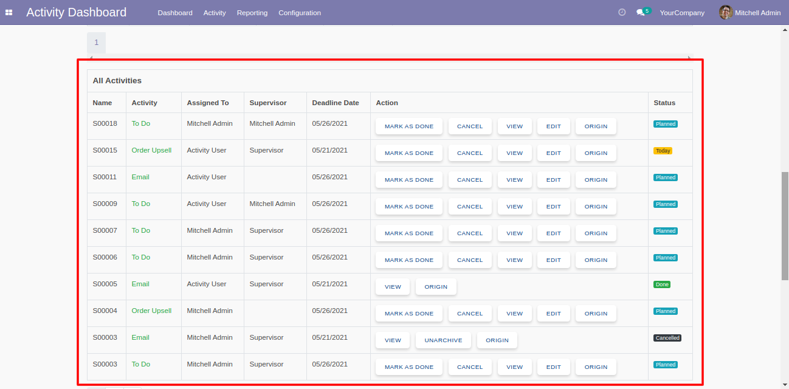
Task: Click the Done status badge for S00005
Action: tap(662, 284)
